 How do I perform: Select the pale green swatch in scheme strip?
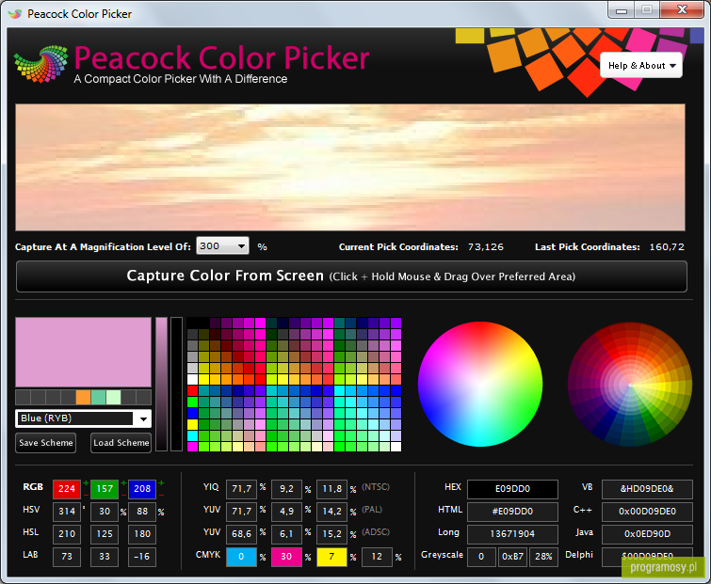pos(113,398)
